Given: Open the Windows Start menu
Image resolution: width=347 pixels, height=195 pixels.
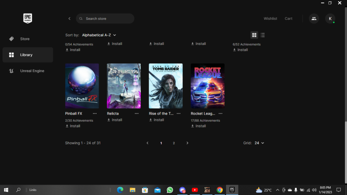Looking at the screenshot, I should (6, 190).
